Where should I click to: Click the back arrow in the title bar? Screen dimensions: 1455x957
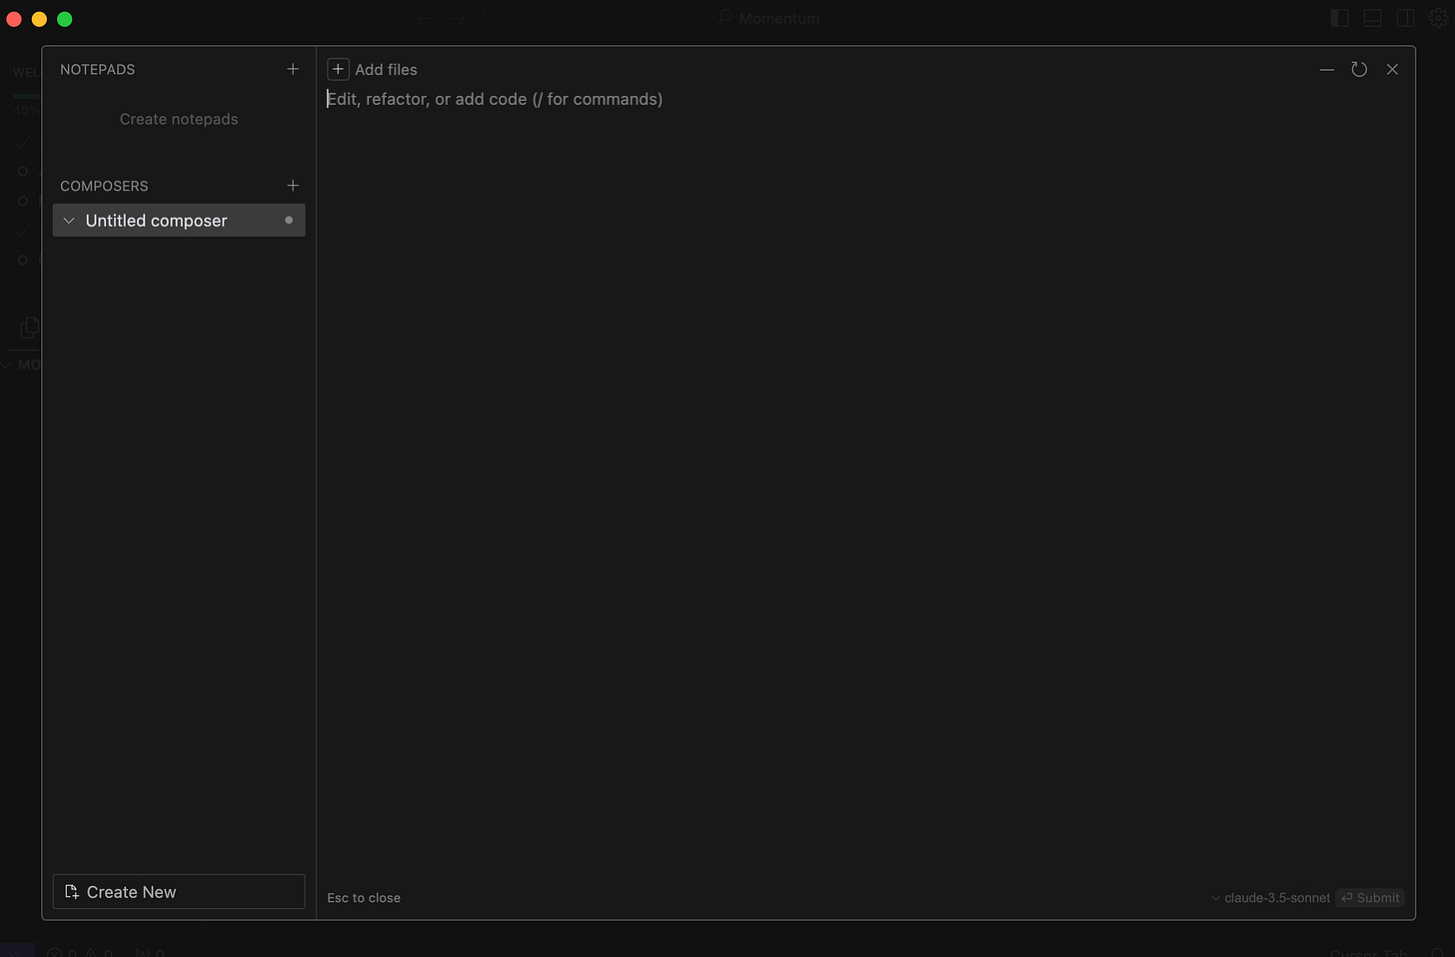425,18
